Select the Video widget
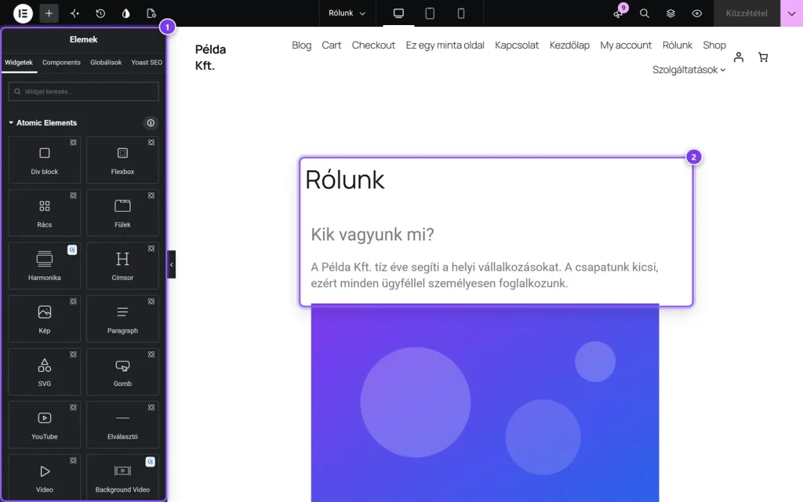This screenshot has height=502, width=803. tap(45, 478)
